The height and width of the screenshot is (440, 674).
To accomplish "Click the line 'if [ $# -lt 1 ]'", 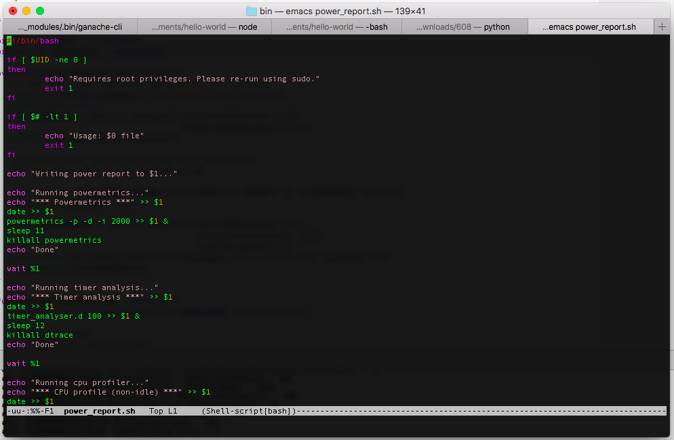I will pos(42,117).
